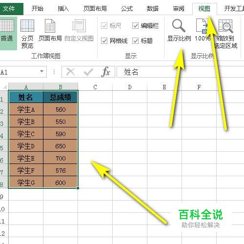Select cell with score 650

click(61, 146)
